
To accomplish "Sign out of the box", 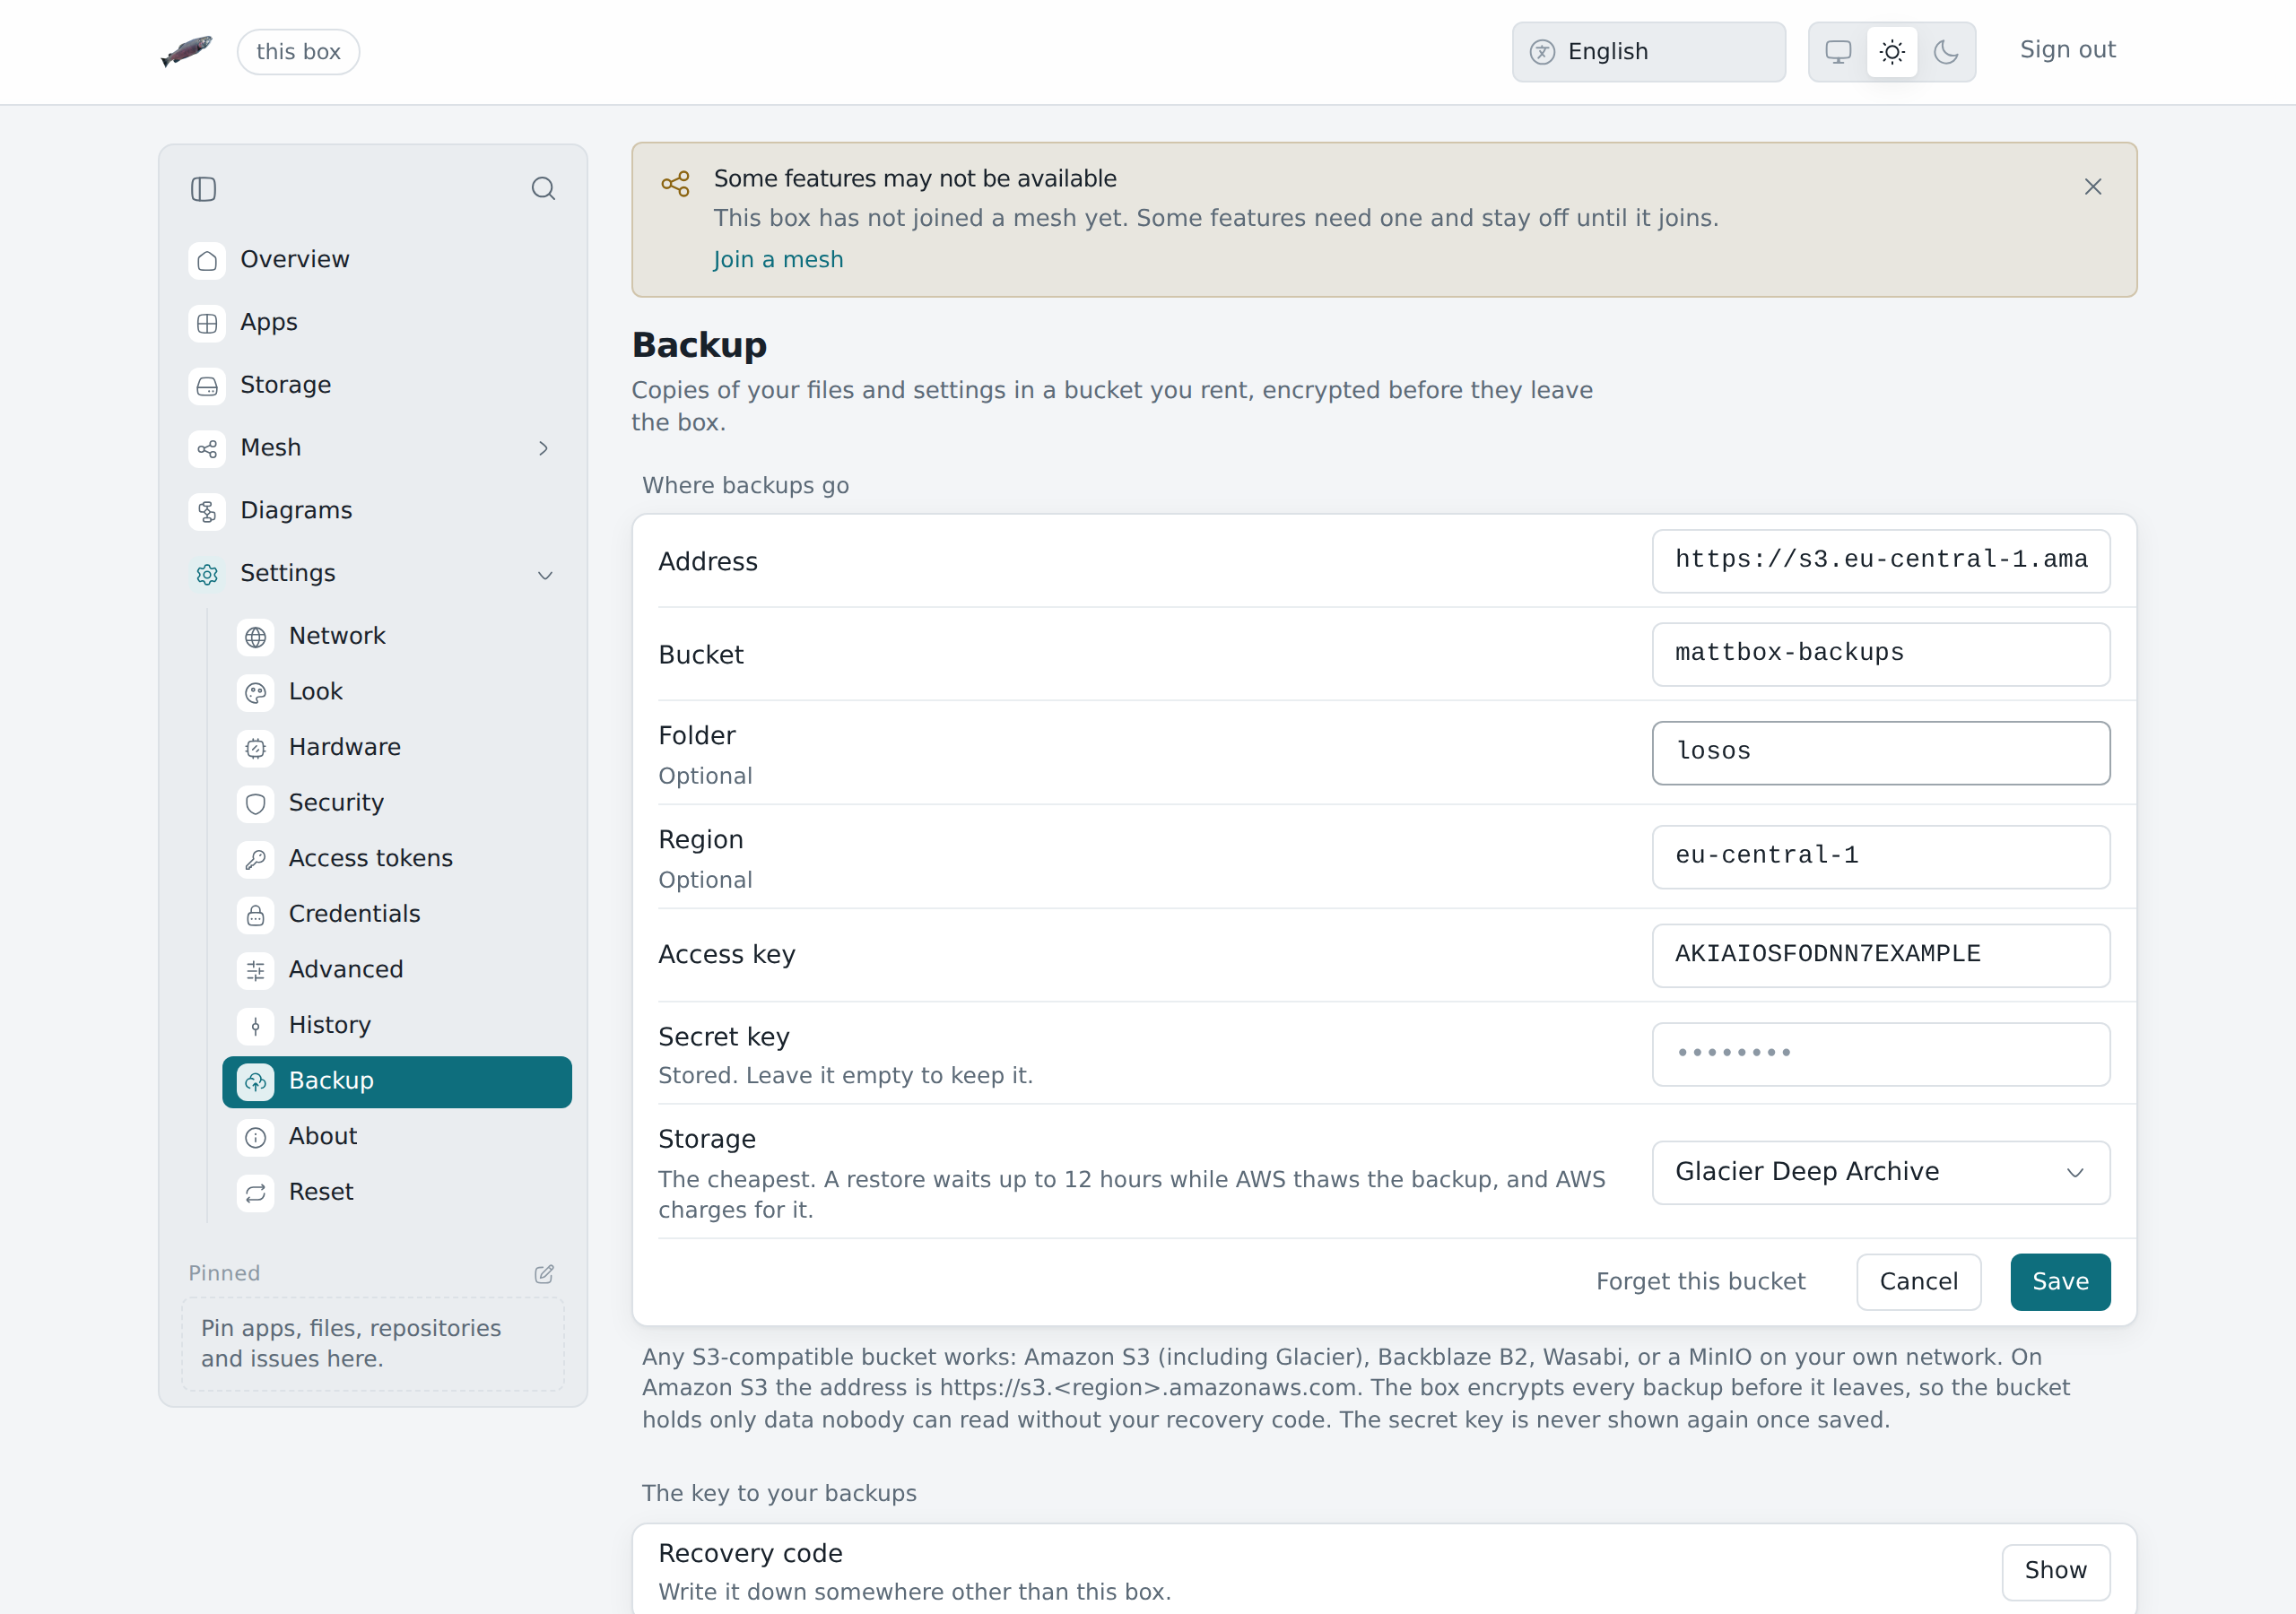I will (2067, 50).
